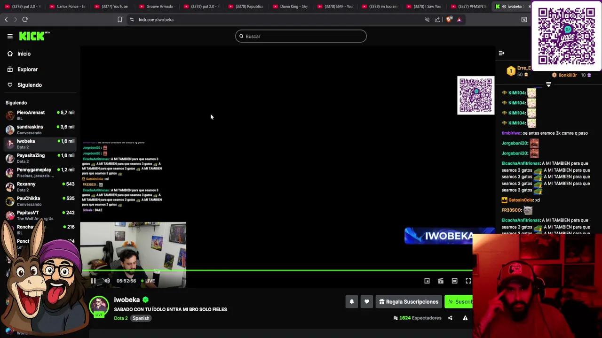Collapse the chat panel icon
Image resolution: width=602 pixels, height=338 pixels.
(501, 53)
